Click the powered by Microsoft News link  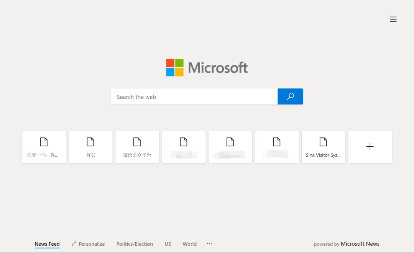coord(347,244)
